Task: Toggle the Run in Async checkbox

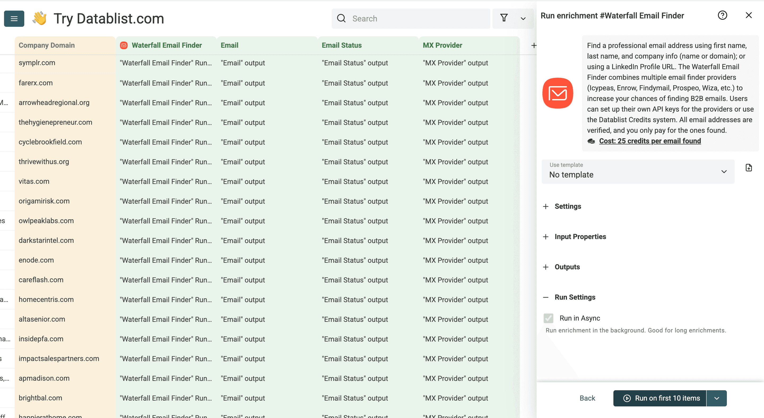Action: (548, 318)
